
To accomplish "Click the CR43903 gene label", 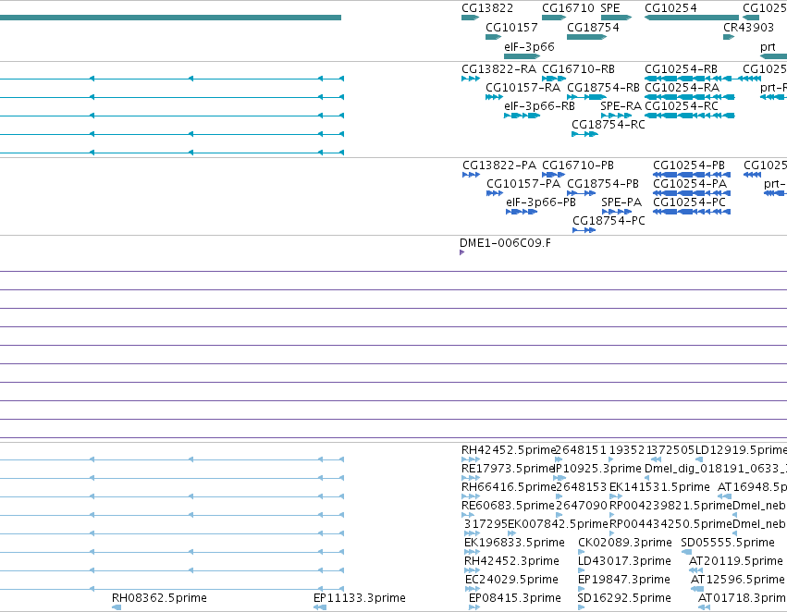I will click(748, 28).
